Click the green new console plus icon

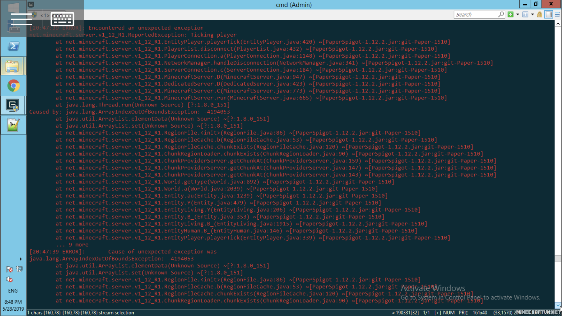point(510,15)
